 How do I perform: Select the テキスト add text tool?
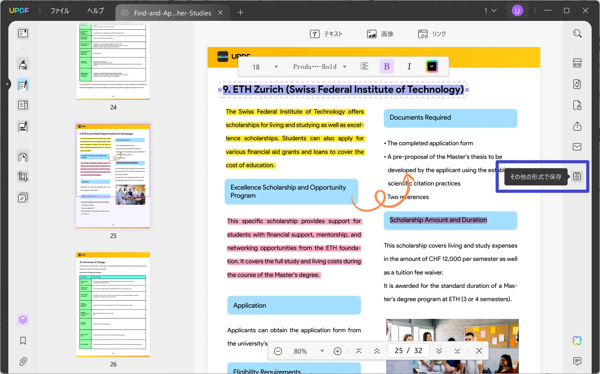tap(326, 34)
